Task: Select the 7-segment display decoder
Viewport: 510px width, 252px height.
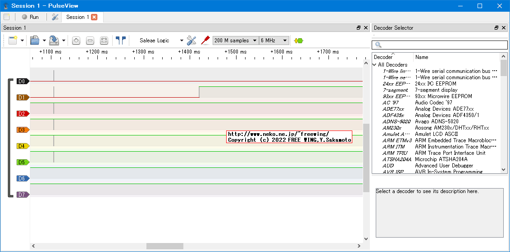Action: tap(436, 90)
